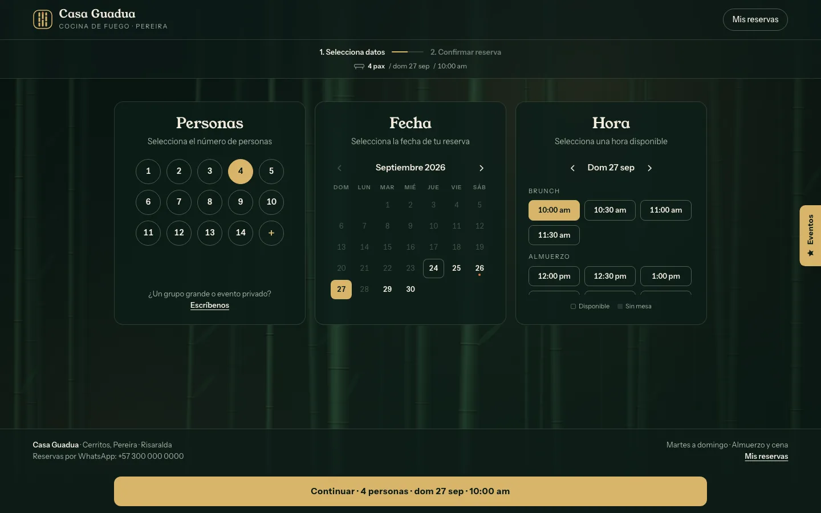Choose party size 5
The width and height of the screenshot is (821, 513).
[x=271, y=171]
